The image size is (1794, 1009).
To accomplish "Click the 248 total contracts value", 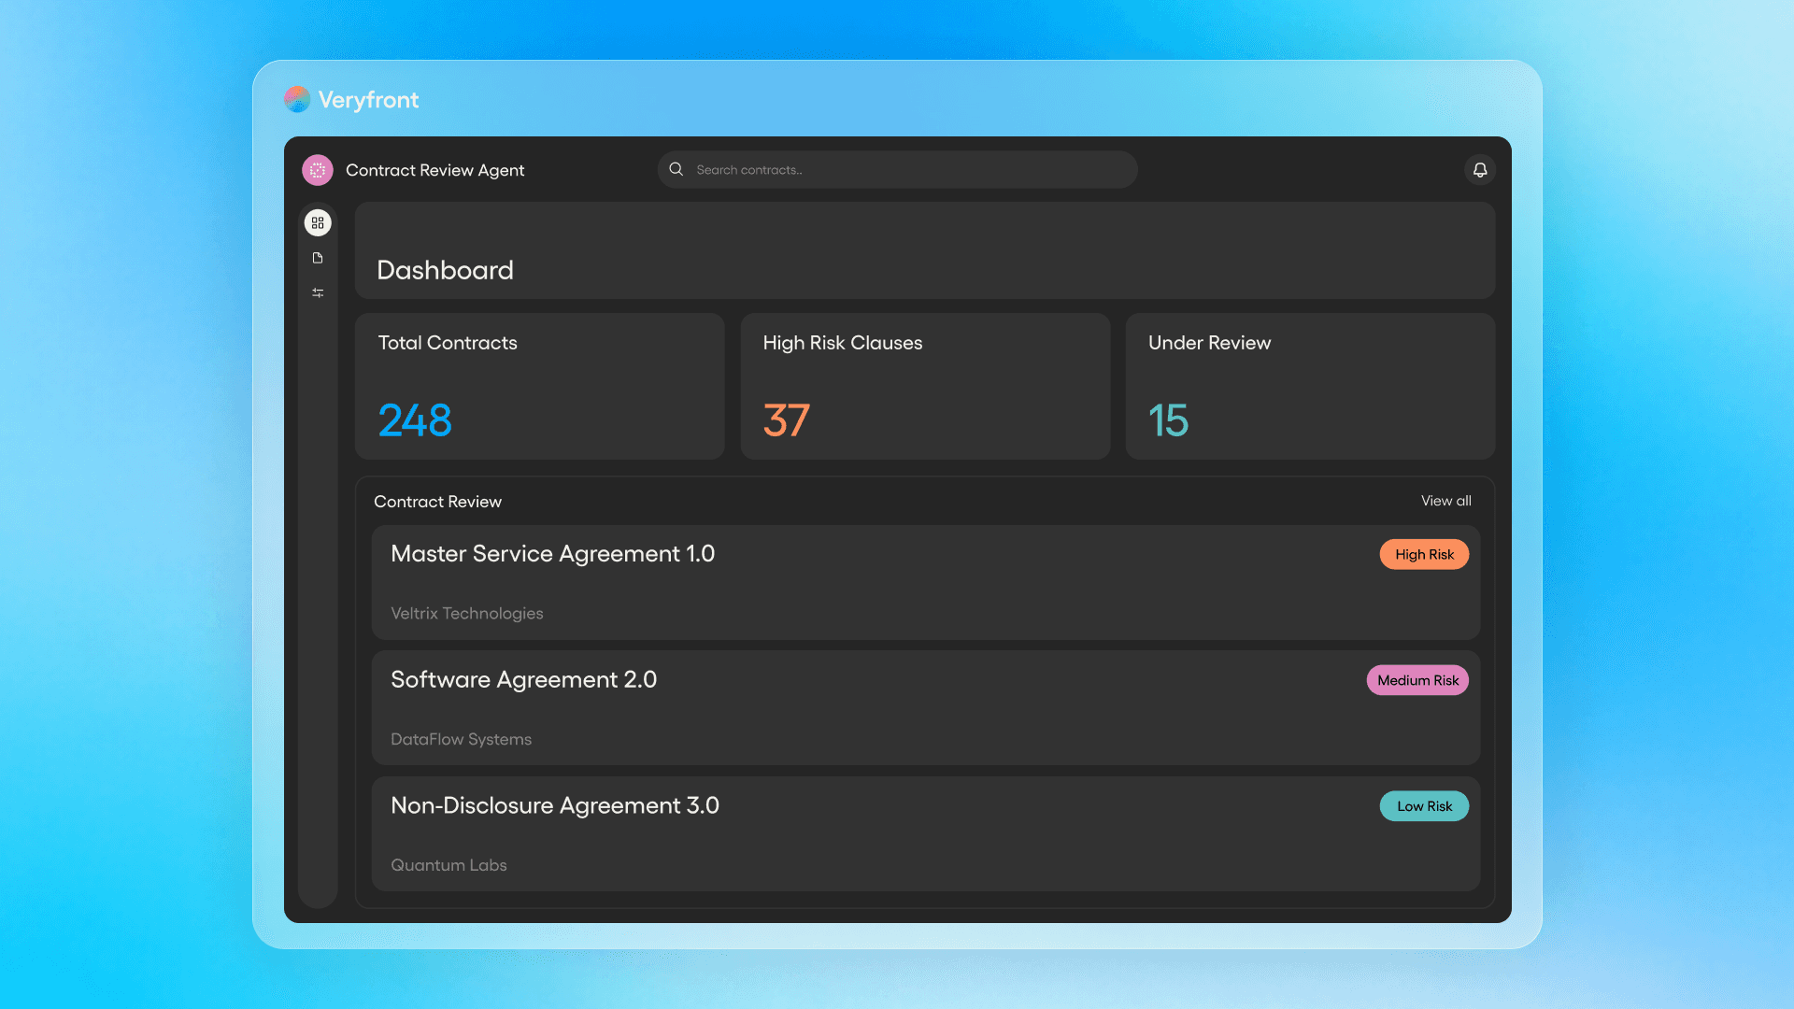I will coord(415,420).
